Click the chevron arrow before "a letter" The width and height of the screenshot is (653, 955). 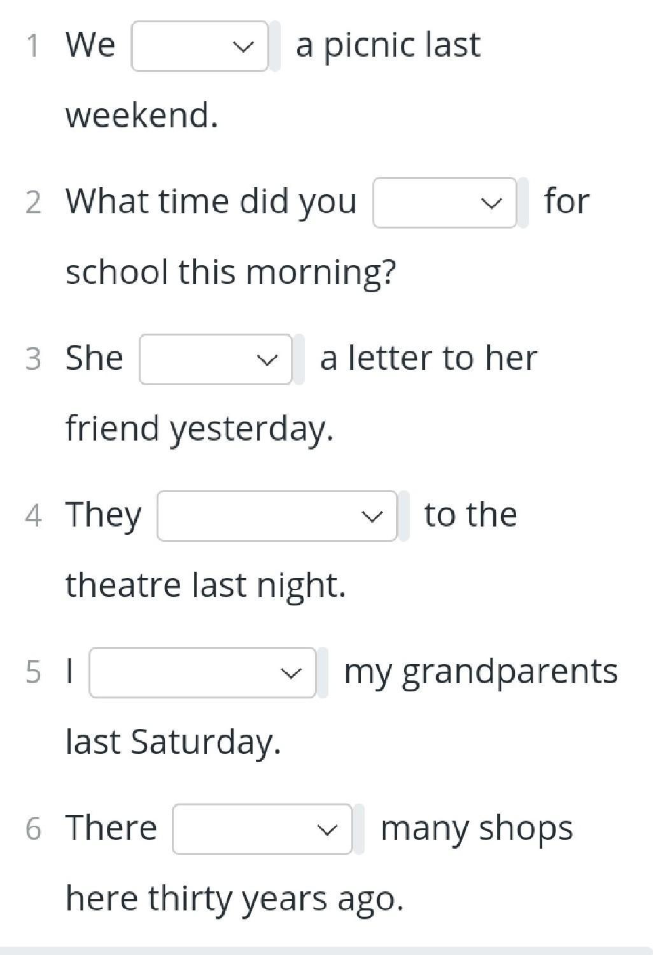(x=267, y=360)
